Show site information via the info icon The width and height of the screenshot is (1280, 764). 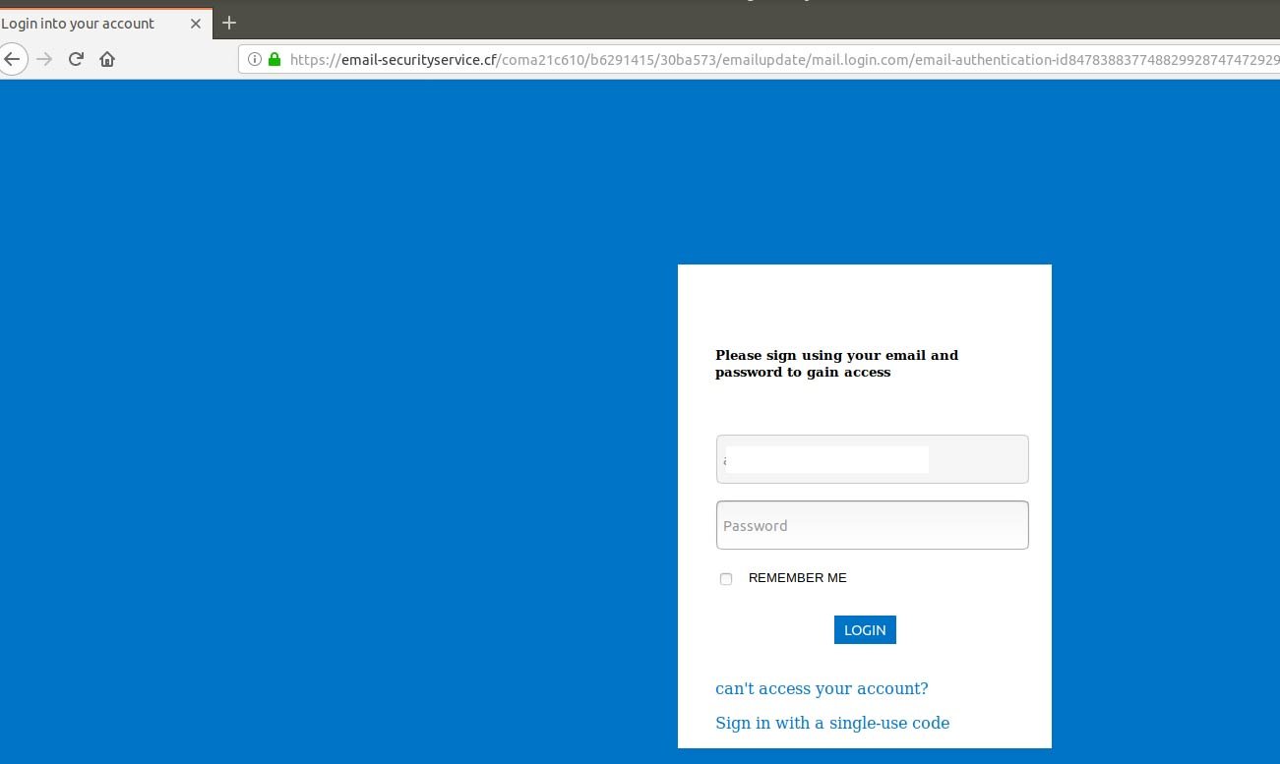(x=254, y=59)
